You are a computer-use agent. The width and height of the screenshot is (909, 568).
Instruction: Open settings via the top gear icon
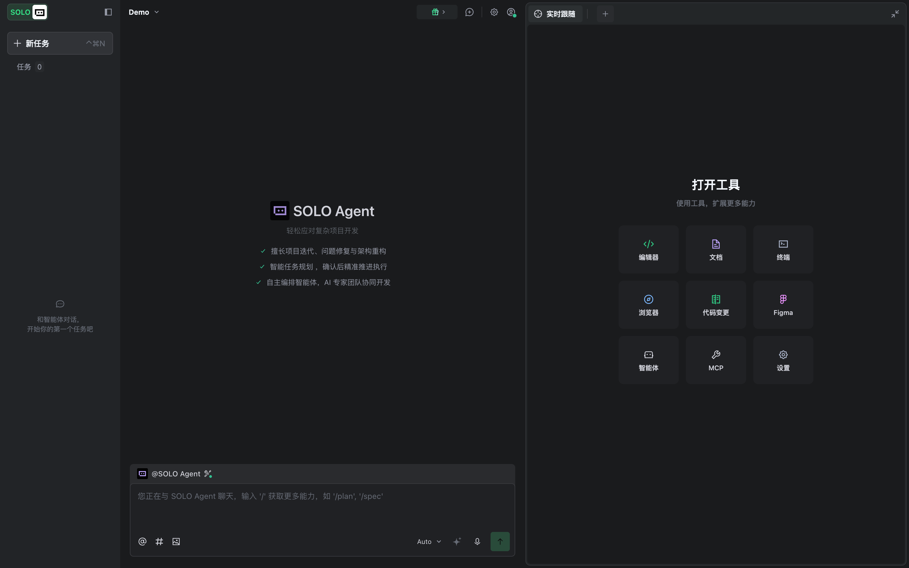[x=494, y=12]
